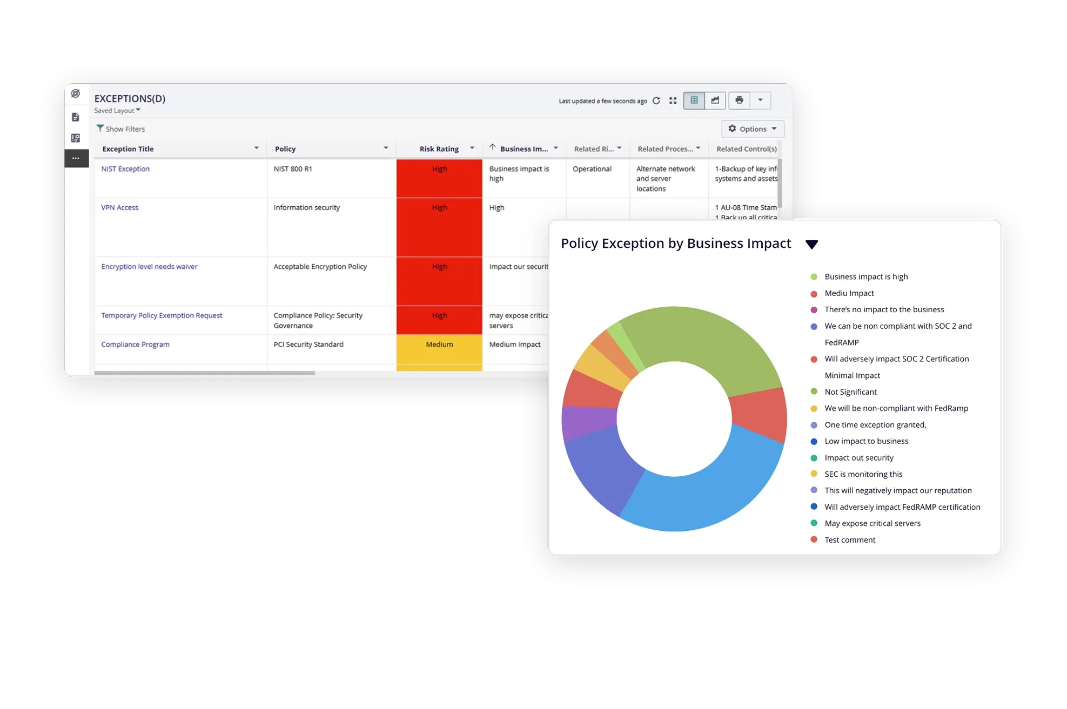Viewport: 1067px width, 709px height.
Task: Click the Show Filters funnel icon
Action: (x=100, y=129)
